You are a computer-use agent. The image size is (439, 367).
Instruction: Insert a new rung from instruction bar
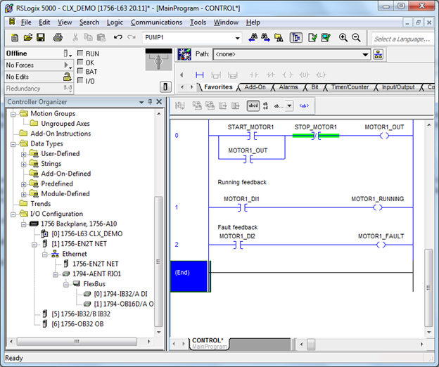[199, 75]
